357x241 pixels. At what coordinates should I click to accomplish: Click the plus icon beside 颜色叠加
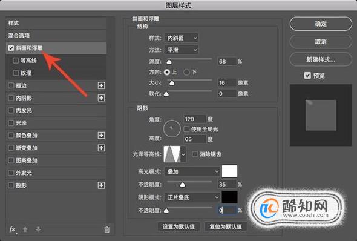pyautogui.click(x=101, y=135)
